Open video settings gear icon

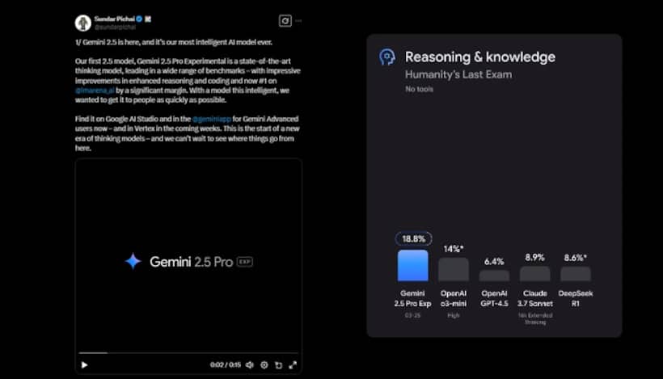pyautogui.click(x=264, y=365)
